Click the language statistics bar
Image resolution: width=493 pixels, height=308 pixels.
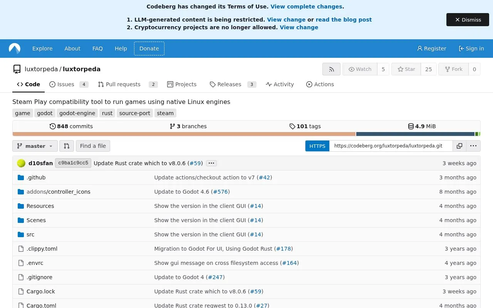coord(246,134)
